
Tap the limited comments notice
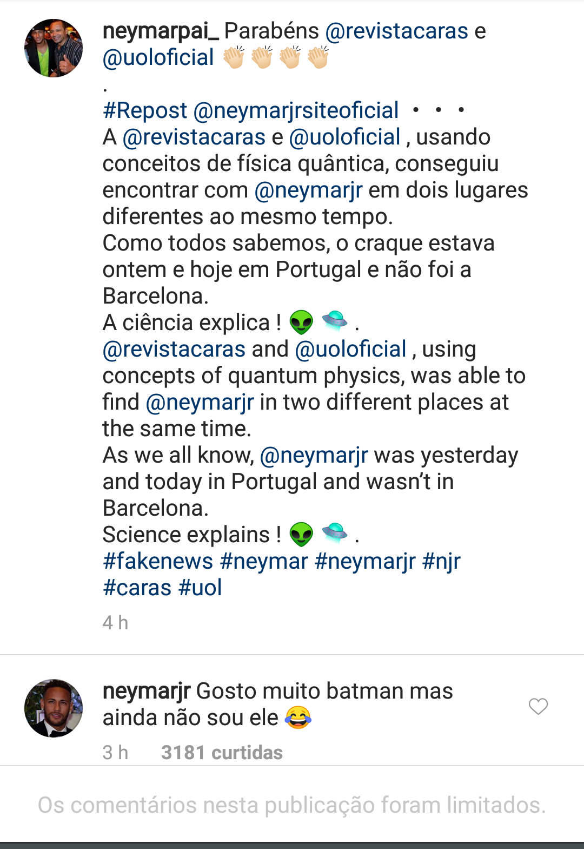click(292, 805)
